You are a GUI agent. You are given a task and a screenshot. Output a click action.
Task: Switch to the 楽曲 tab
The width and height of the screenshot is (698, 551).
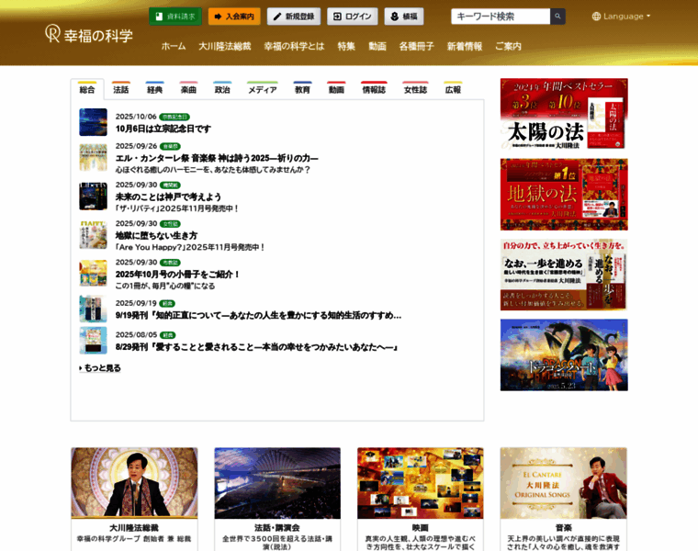point(188,89)
